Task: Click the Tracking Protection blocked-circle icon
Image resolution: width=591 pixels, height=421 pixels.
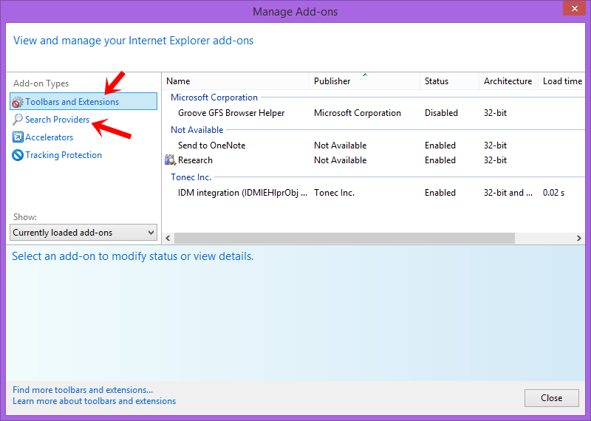Action: tap(18, 155)
